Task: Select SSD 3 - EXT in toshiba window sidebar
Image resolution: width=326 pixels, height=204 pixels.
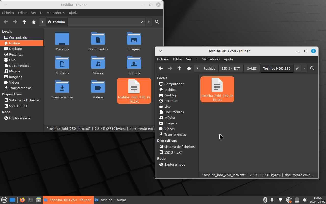Action: click(22, 106)
